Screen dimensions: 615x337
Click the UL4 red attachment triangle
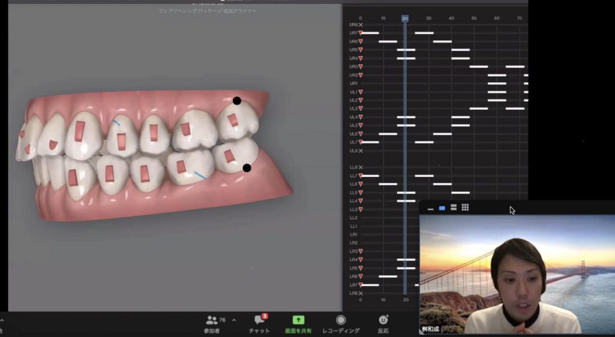point(360,117)
